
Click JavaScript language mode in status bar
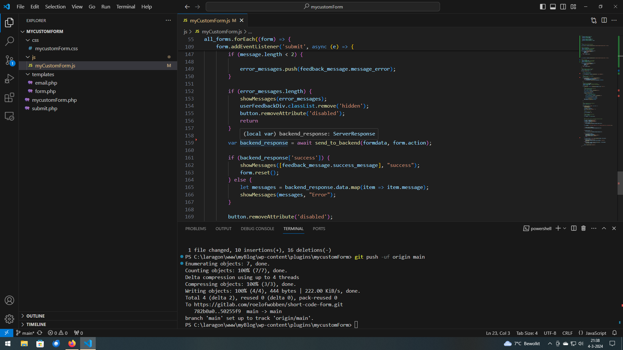[x=596, y=333]
